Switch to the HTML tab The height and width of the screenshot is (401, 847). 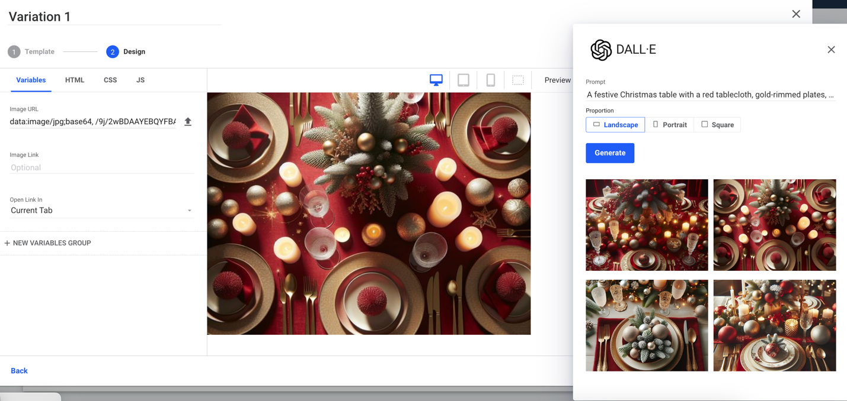tap(75, 80)
